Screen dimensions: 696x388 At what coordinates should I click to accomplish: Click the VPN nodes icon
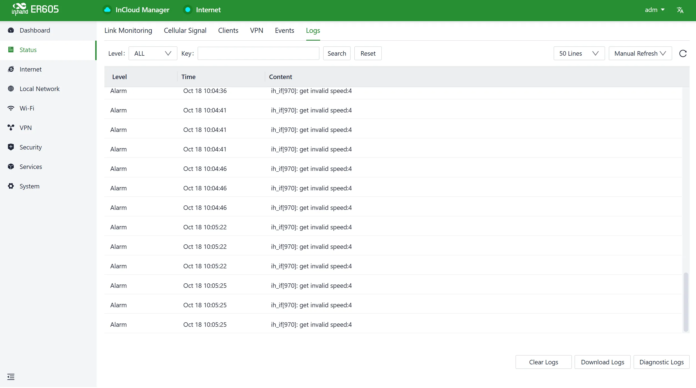(x=11, y=128)
